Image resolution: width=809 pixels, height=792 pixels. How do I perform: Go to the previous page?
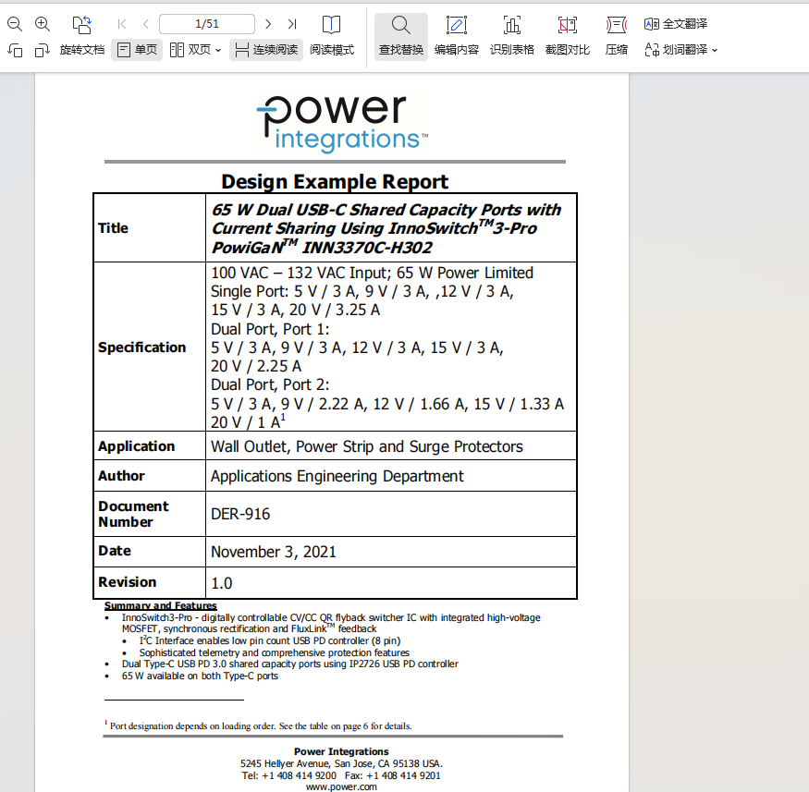[146, 24]
